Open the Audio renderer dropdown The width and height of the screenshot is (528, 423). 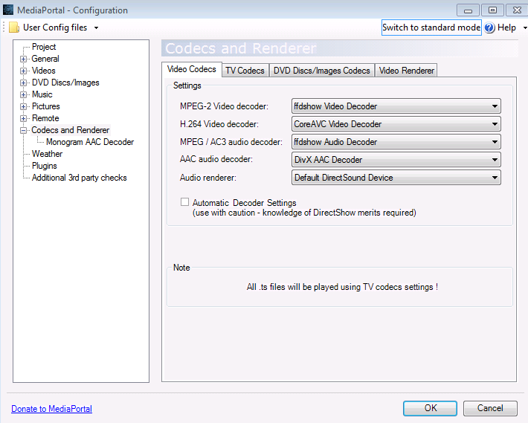396,178
